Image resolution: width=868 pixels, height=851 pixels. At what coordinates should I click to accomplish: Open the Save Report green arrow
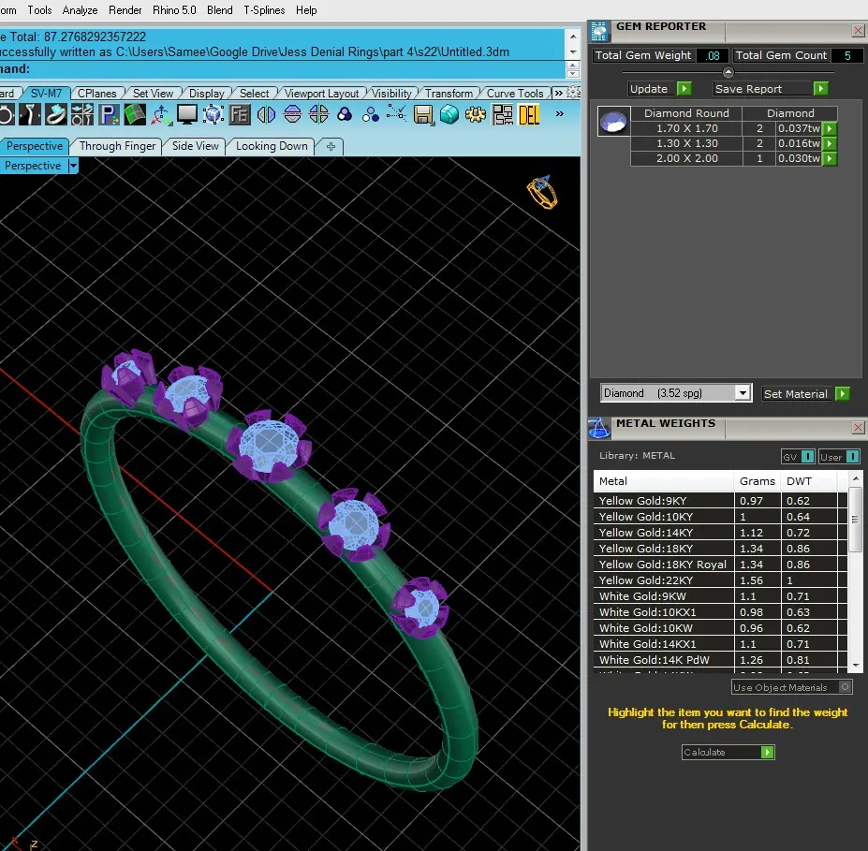coord(820,89)
